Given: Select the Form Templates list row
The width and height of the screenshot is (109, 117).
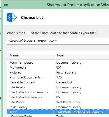Looking at the screenshot, I should pos(58,62).
